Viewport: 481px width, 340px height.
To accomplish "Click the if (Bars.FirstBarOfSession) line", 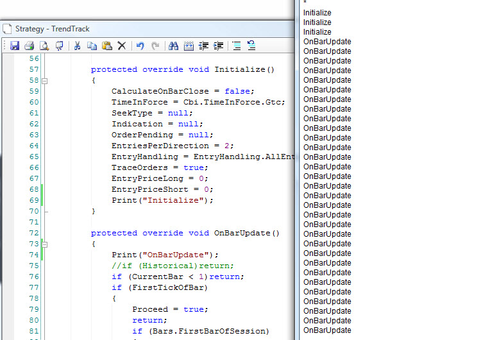I will [201, 331].
